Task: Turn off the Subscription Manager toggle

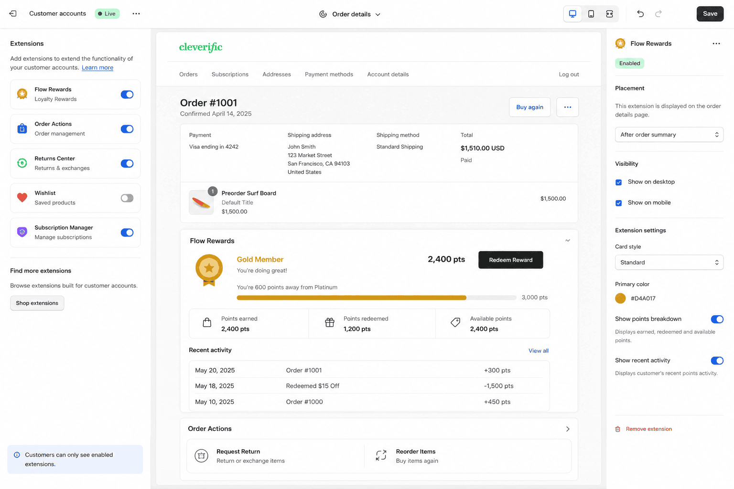Action: pyautogui.click(x=127, y=233)
